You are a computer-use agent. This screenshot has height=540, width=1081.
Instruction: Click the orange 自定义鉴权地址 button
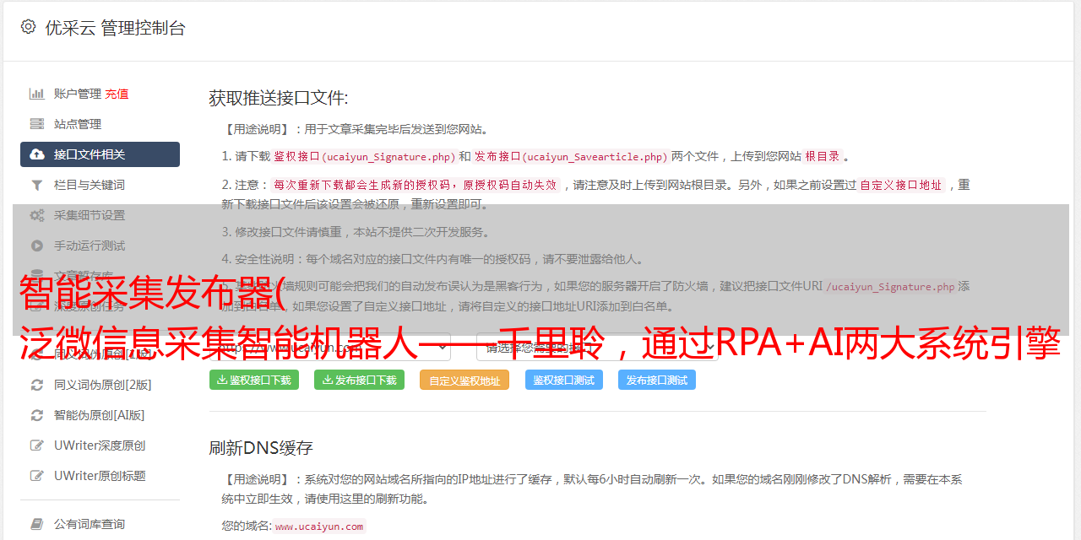(x=464, y=381)
